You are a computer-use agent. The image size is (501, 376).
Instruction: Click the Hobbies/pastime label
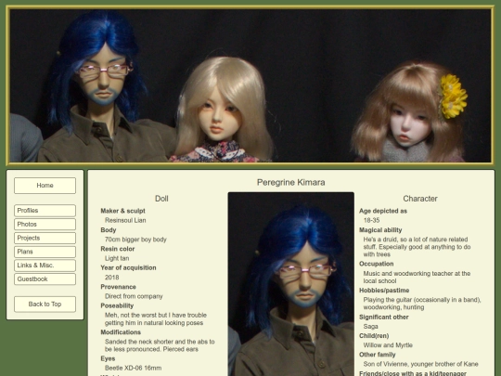coord(384,291)
